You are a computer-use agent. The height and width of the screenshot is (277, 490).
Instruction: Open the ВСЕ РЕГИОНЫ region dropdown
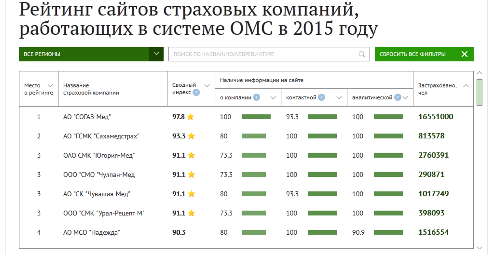point(91,54)
